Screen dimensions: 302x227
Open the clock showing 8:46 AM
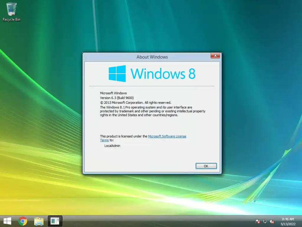pos(288,219)
